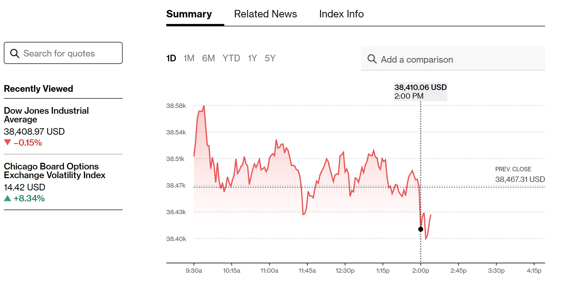Screen dimensions: 565x286
Task: Open the Summary tab
Action: click(x=189, y=14)
